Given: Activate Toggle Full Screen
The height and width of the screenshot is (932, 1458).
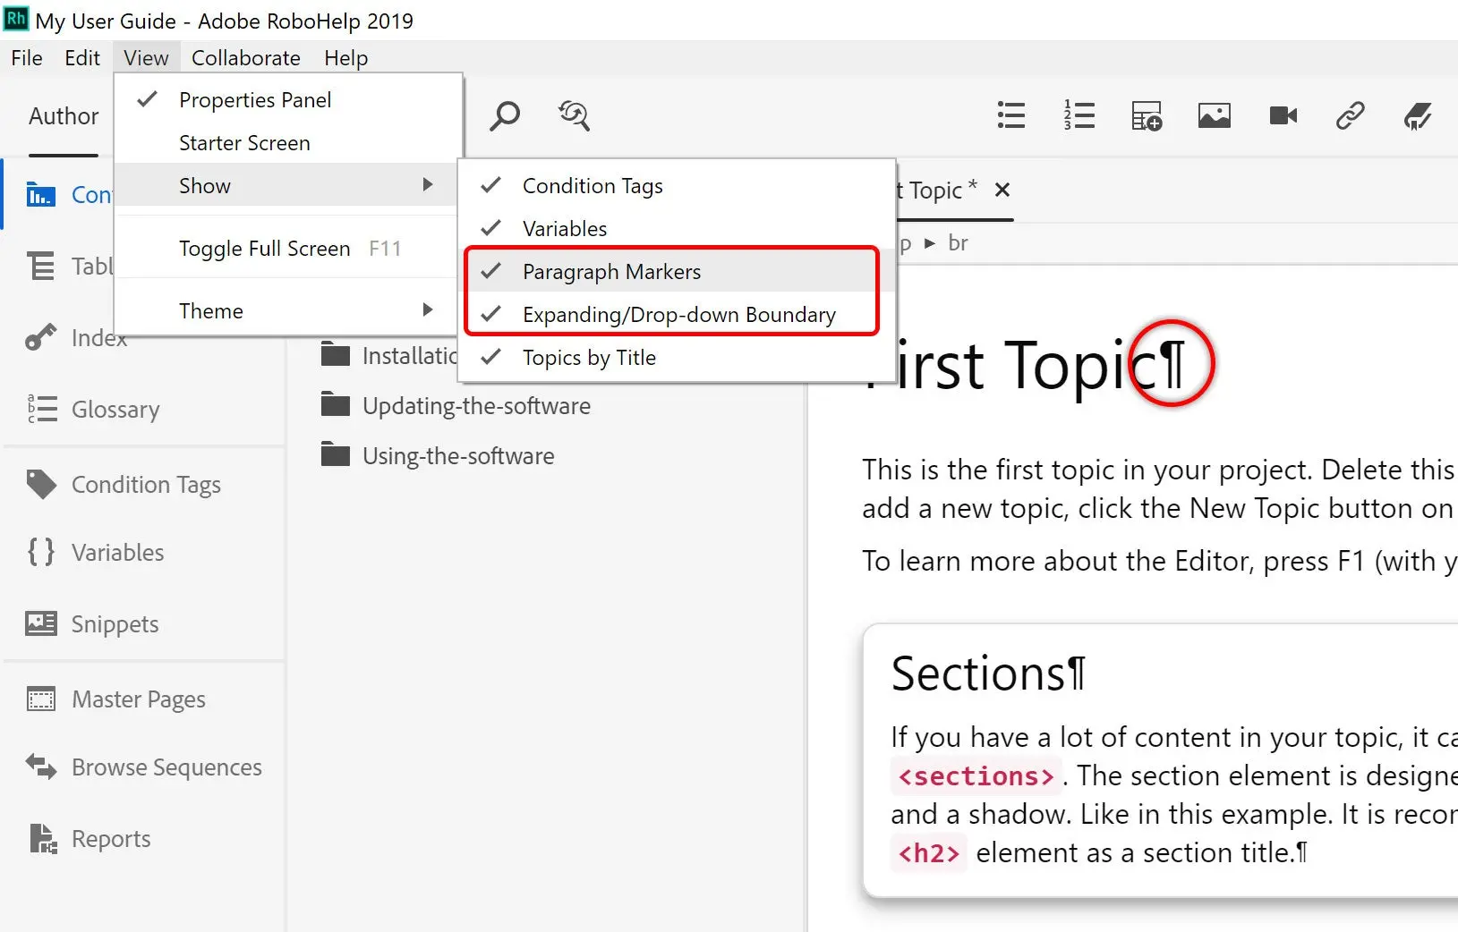Looking at the screenshot, I should (264, 248).
